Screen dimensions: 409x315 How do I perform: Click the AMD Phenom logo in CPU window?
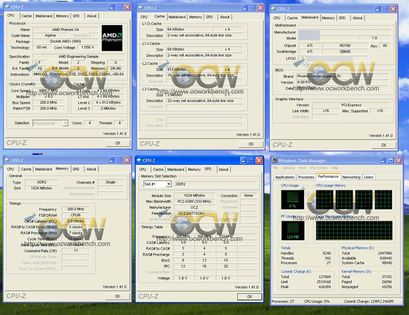112,38
